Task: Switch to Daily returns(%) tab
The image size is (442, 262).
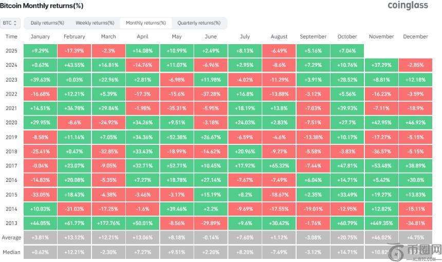Action: point(47,23)
